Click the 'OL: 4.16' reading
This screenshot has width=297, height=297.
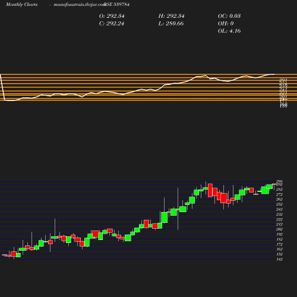[229, 31]
